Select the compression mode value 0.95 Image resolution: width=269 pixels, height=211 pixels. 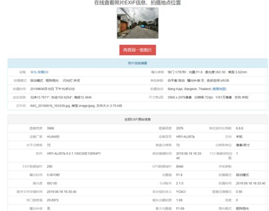pyautogui.click(x=239, y=192)
